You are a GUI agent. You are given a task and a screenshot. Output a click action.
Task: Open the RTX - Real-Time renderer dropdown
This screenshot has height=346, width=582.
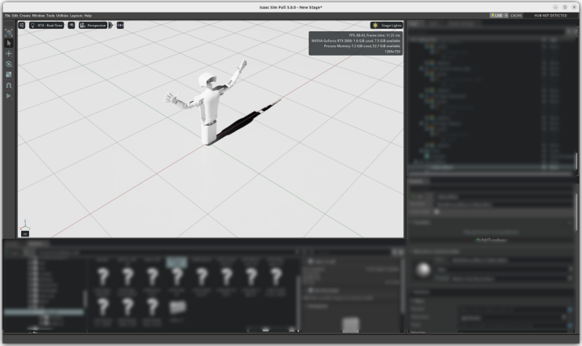[46, 25]
